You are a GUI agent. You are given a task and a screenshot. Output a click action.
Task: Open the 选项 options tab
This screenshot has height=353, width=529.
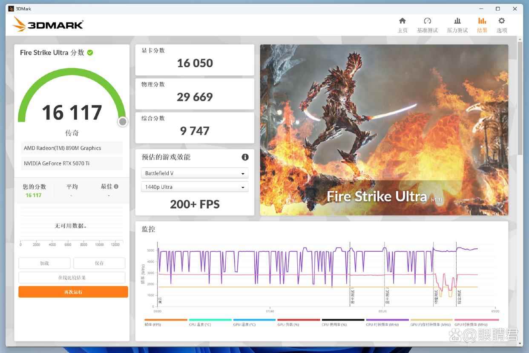(x=502, y=25)
